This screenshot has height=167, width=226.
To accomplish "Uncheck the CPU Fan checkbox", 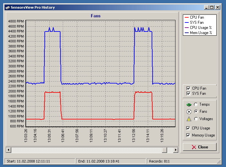I will [188, 88].
